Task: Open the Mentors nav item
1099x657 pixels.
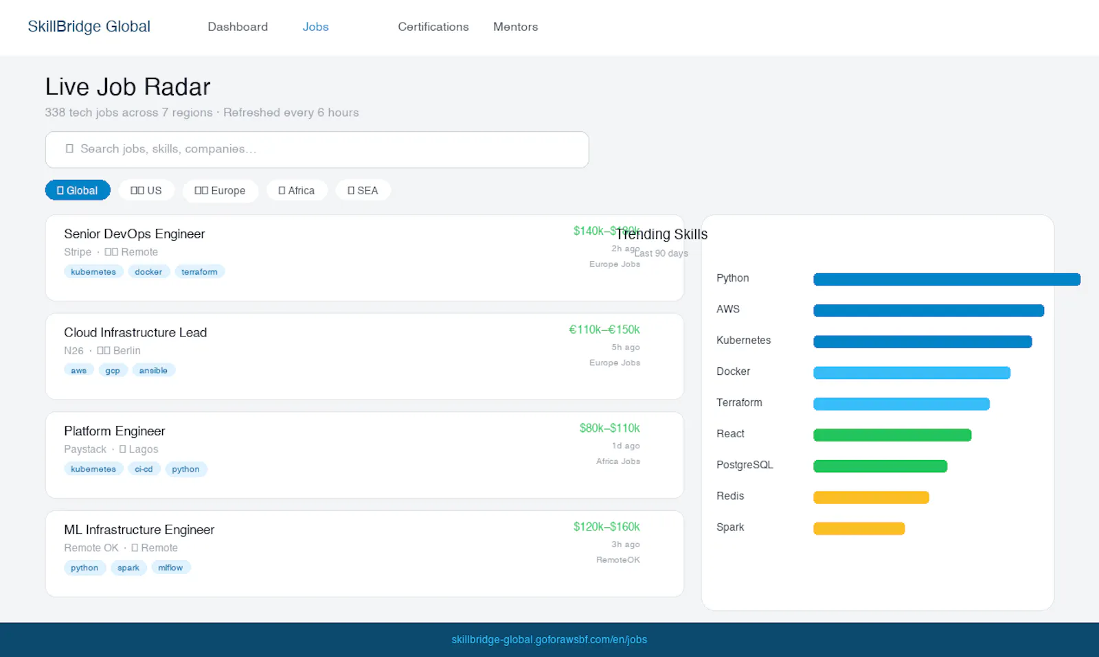Action: [515, 27]
